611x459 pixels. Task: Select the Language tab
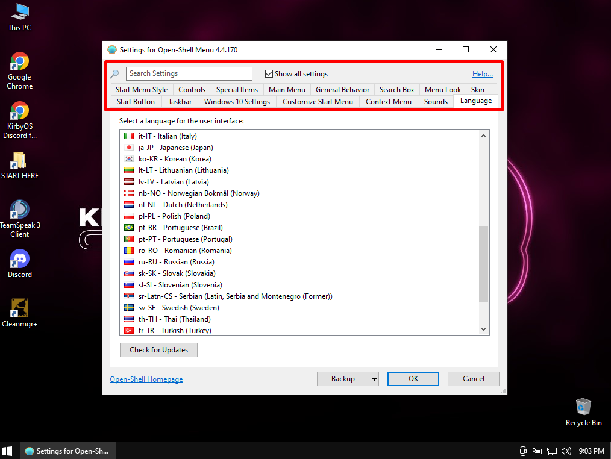tap(476, 101)
